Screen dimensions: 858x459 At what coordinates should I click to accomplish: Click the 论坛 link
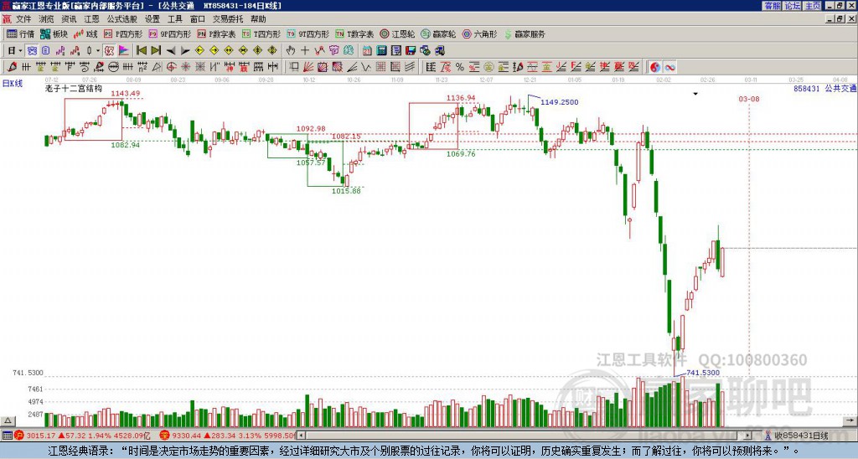click(x=792, y=6)
